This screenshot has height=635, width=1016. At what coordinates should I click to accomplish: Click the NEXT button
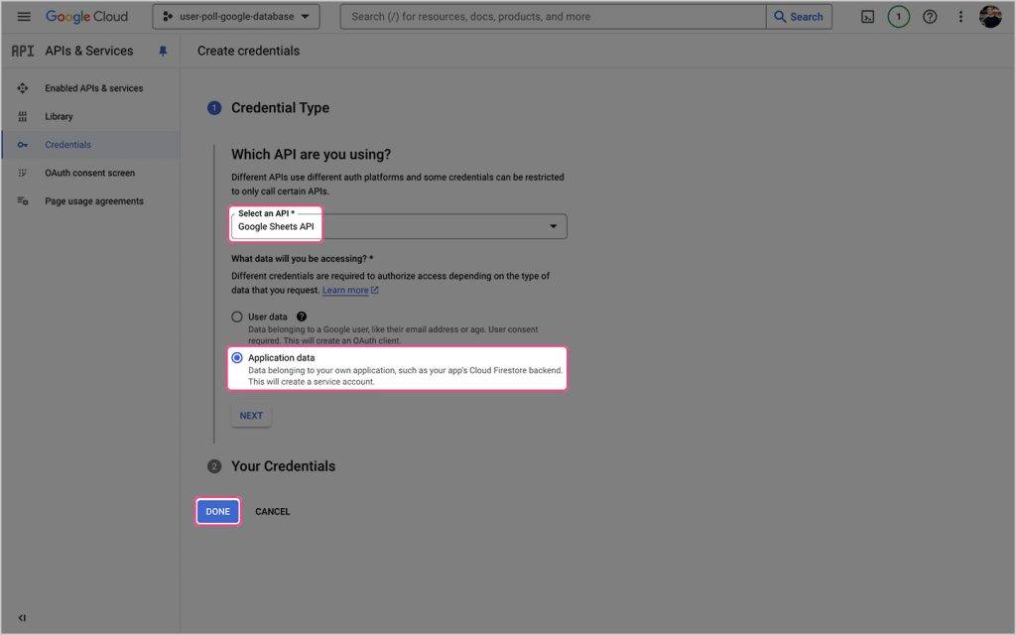[251, 416]
